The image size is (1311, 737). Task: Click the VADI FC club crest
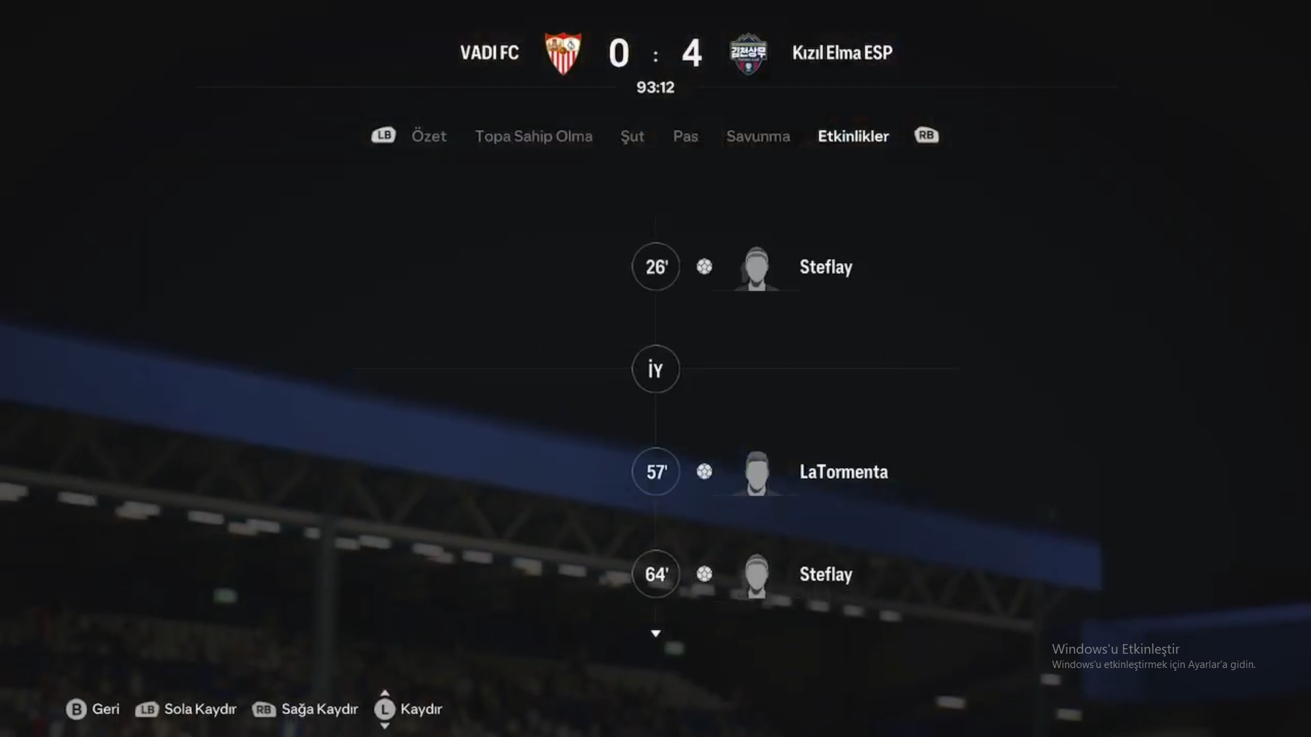(x=563, y=53)
